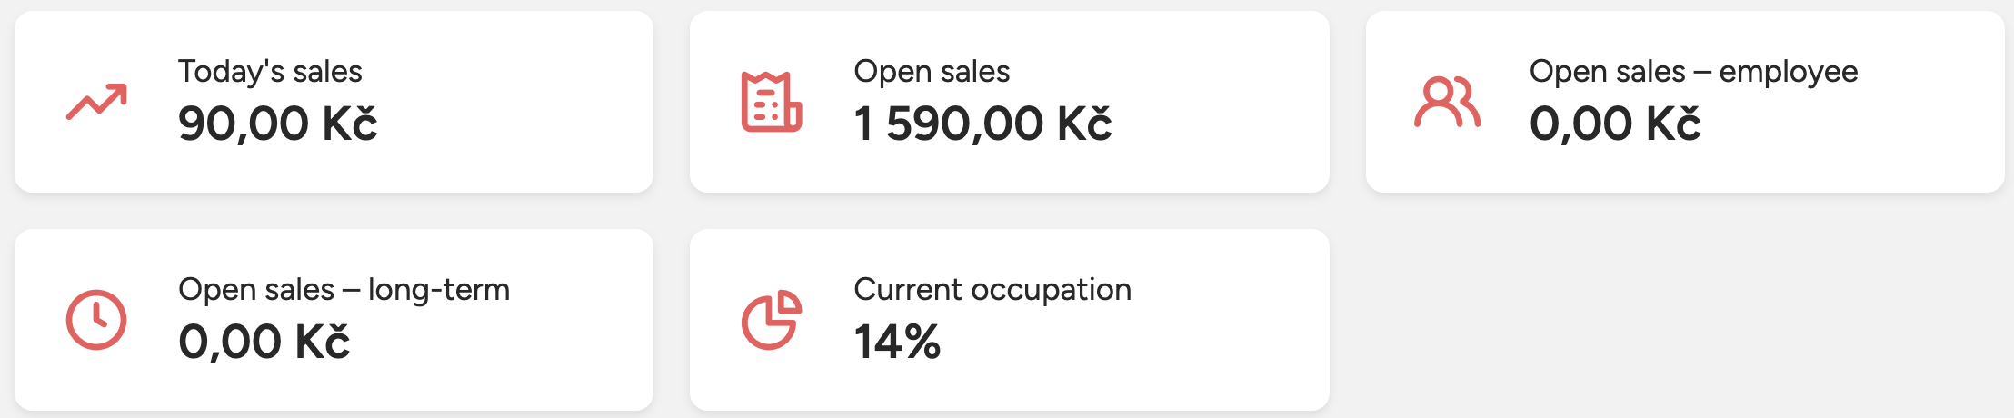The height and width of the screenshot is (418, 2014).
Task: Click the 1 590,00 Kč open sales value
Action: tap(982, 124)
